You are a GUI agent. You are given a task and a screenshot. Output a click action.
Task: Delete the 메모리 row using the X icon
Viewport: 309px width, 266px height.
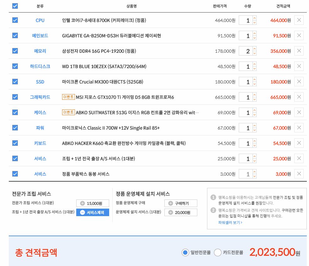(x=299, y=51)
